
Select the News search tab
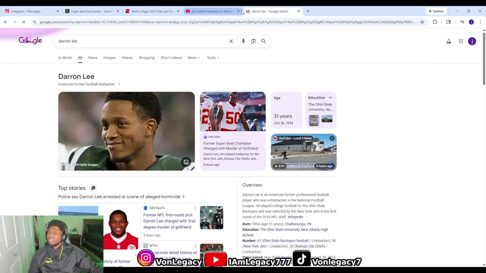coord(93,58)
